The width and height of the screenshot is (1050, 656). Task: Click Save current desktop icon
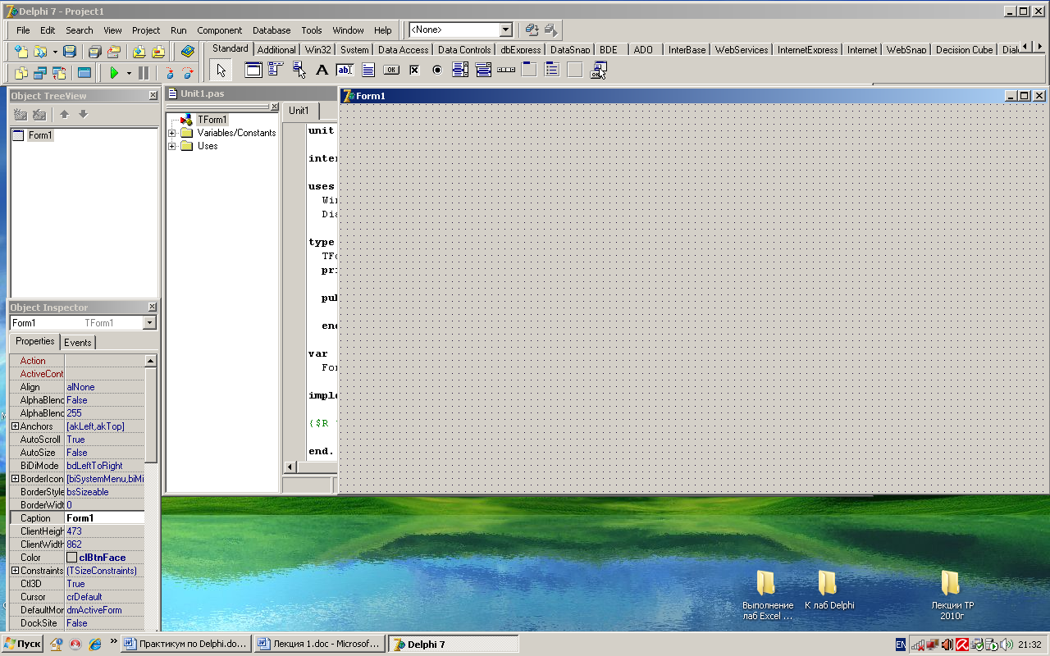coord(532,30)
